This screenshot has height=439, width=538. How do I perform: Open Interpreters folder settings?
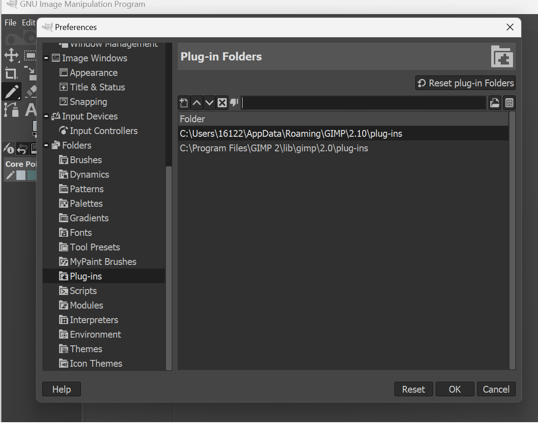pyautogui.click(x=94, y=319)
